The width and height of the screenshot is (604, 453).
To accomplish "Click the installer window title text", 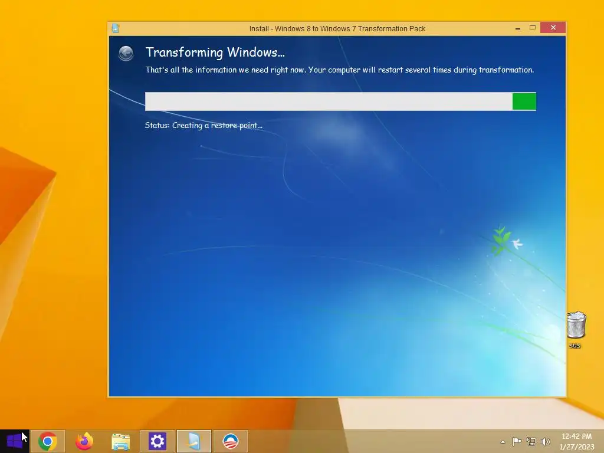I will click(337, 29).
